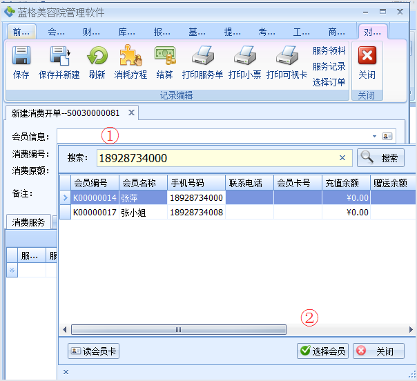Select member row K00000014
The width and height of the screenshot is (417, 381).
point(237,197)
